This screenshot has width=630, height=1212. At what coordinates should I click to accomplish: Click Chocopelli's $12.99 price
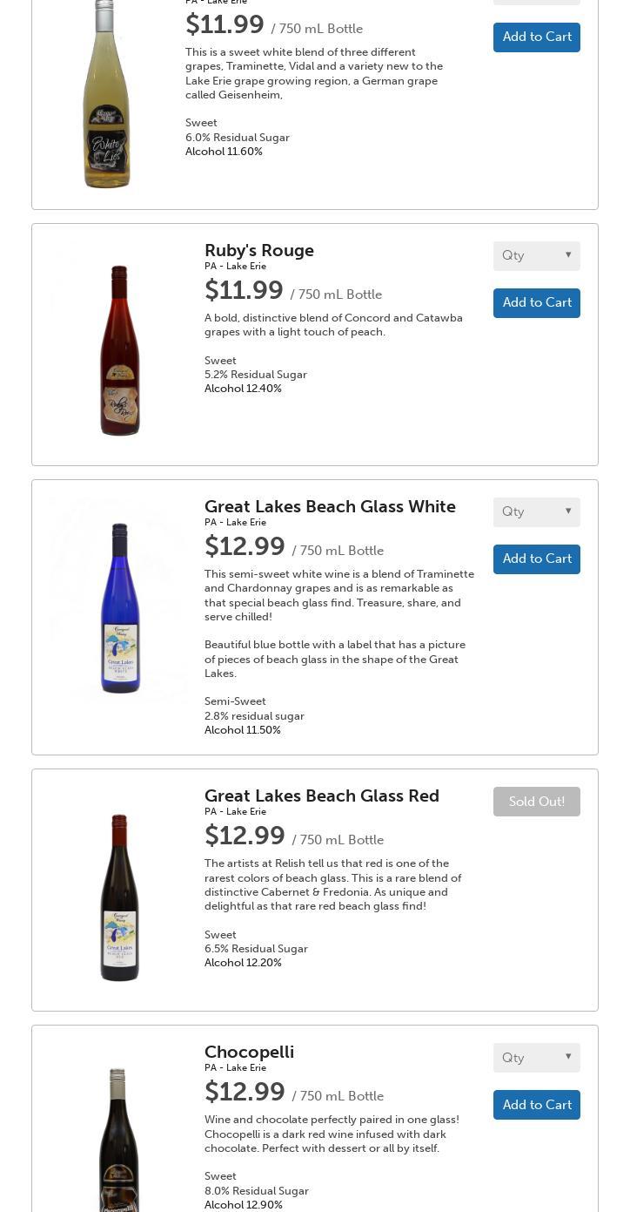245,1093
